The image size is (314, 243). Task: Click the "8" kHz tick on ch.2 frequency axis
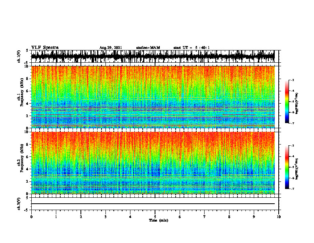28,145
